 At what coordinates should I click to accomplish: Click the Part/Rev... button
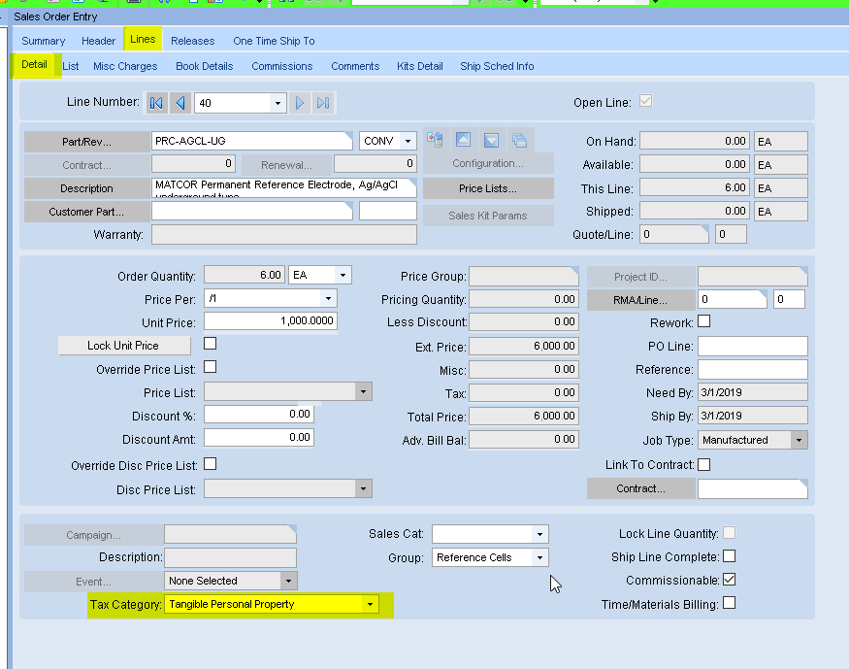(x=86, y=142)
